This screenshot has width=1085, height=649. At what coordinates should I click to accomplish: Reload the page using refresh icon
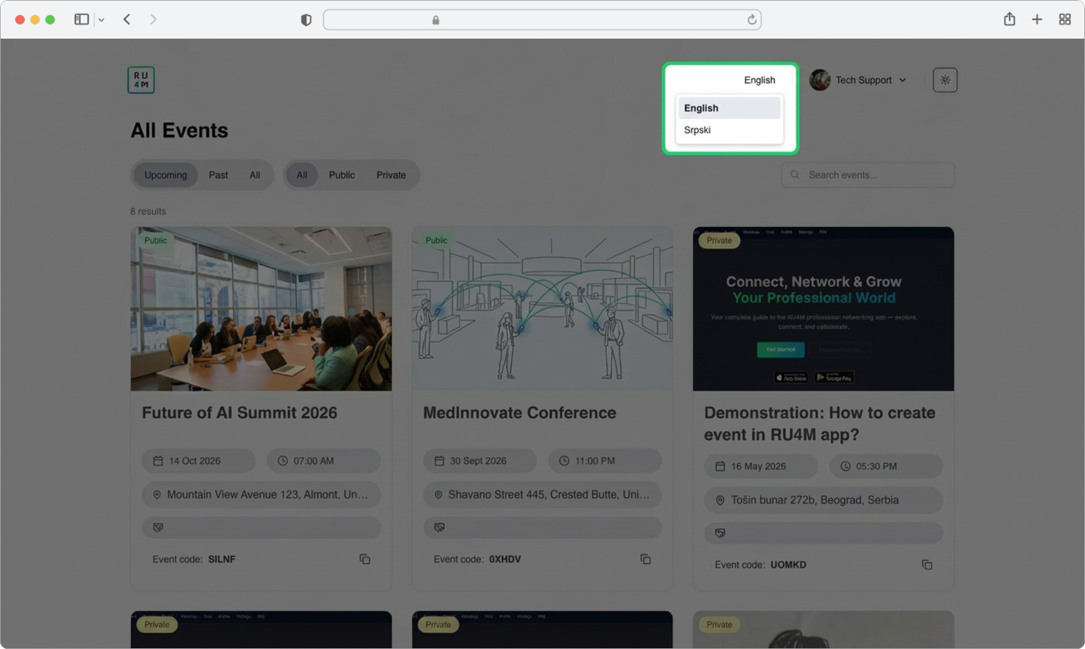(x=751, y=20)
